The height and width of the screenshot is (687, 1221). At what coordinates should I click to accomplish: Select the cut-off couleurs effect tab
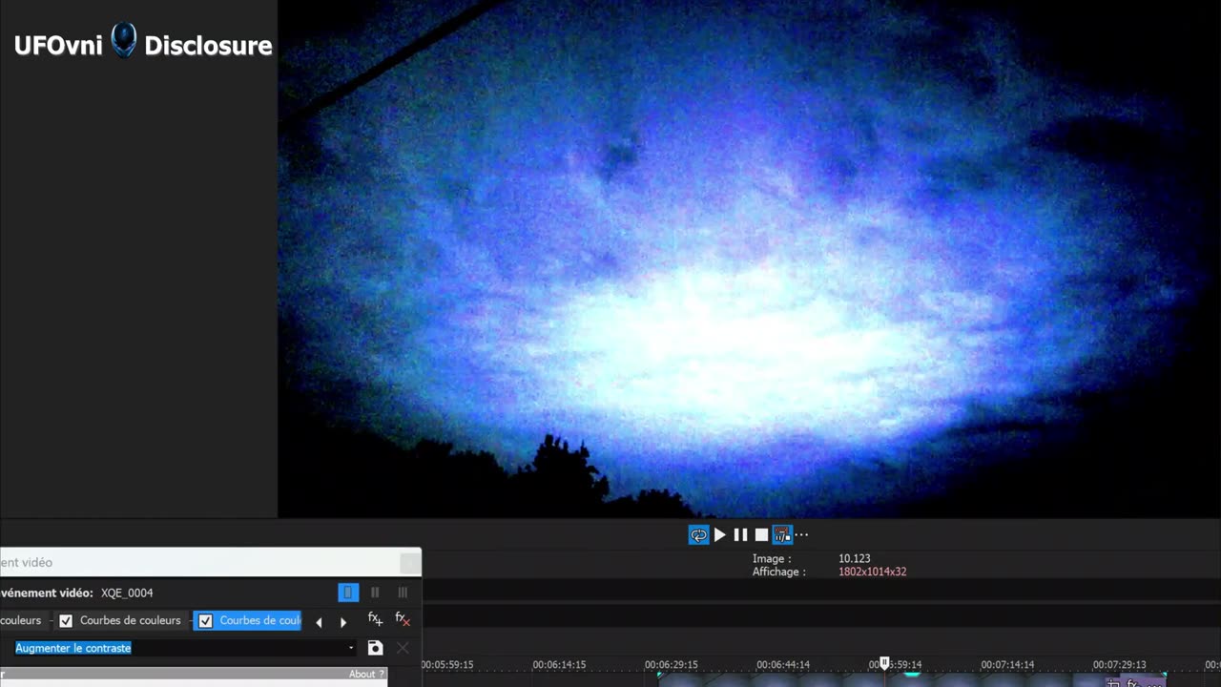[x=21, y=620]
